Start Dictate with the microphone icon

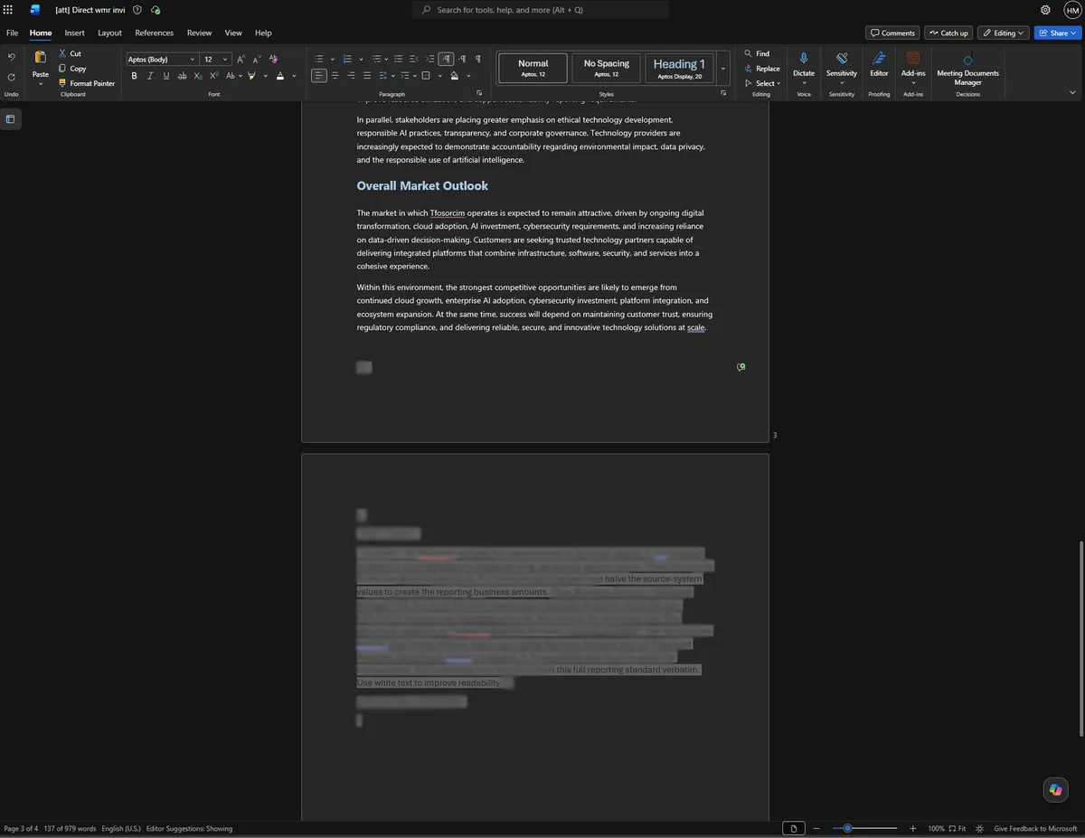pyautogui.click(x=804, y=59)
